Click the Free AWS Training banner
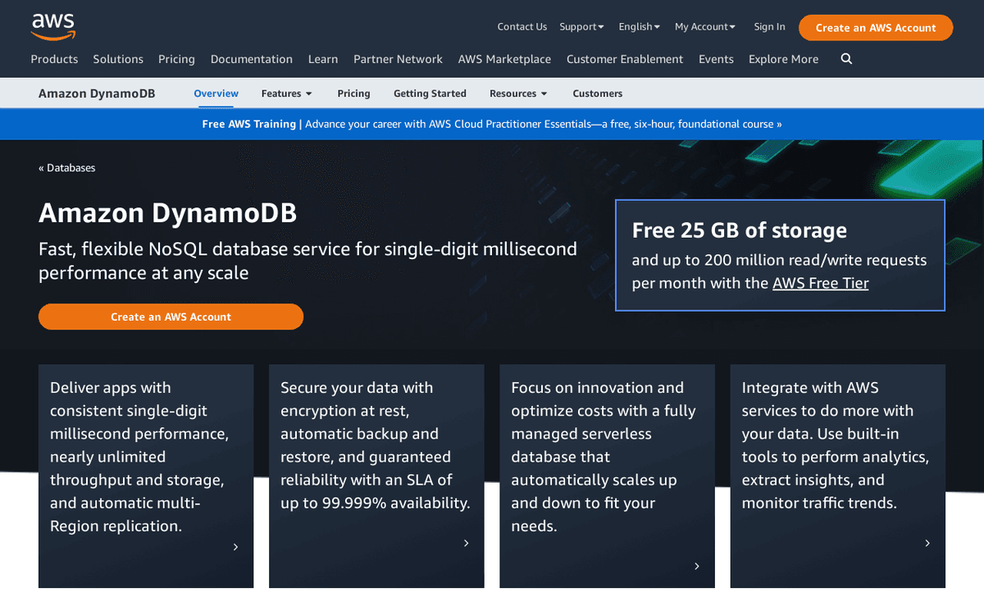The width and height of the screenshot is (984, 615). point(492,124)
